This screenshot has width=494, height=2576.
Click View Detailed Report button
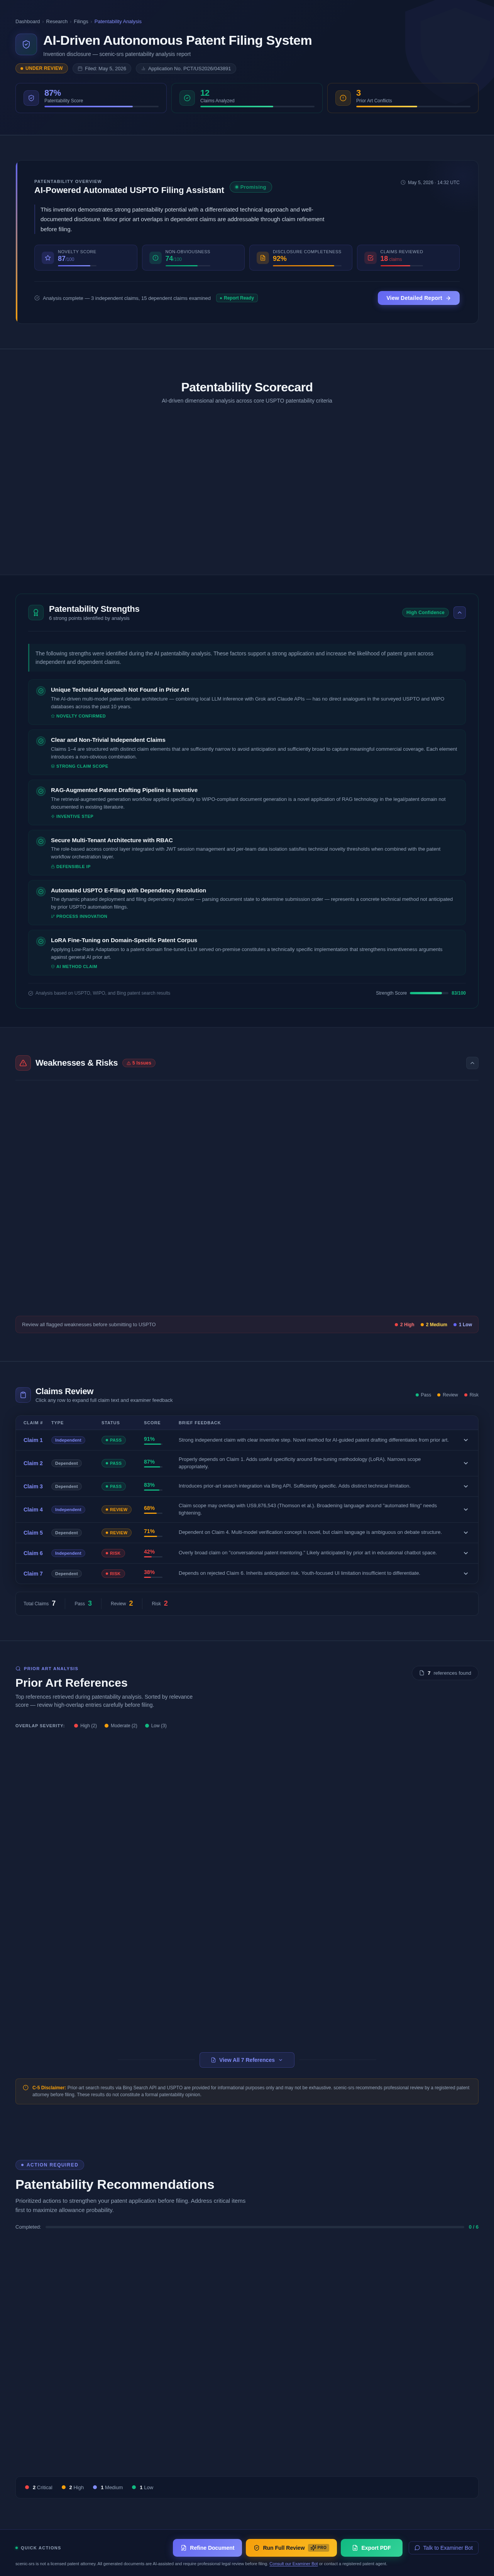click(419, 298)
